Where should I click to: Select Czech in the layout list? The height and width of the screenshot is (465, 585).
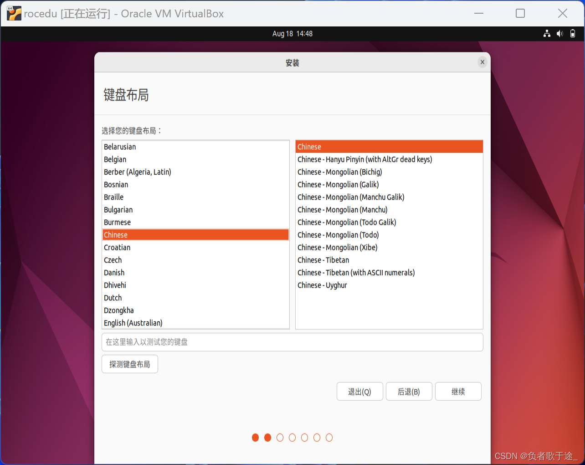(x=196, y=260)
